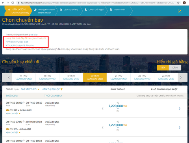Open baggage information link 'tại đây'
Viewport: 189px width, 143px height.
coord(34,35)
